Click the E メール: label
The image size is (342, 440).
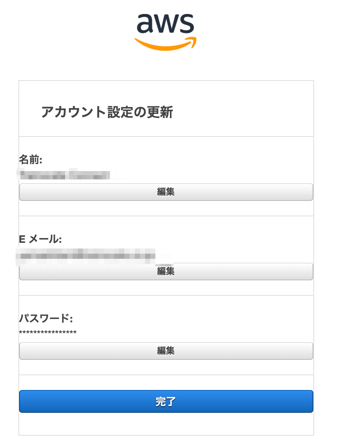40,239
